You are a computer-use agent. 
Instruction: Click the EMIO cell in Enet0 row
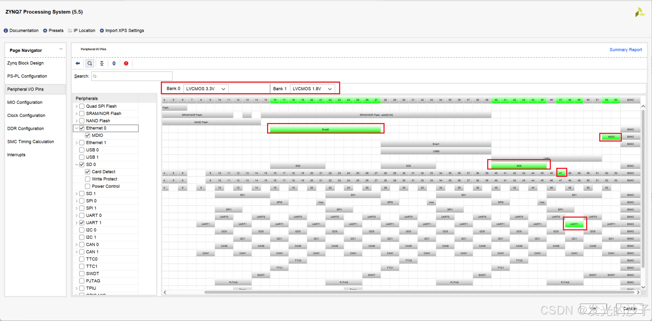click(x=630, y=130)
